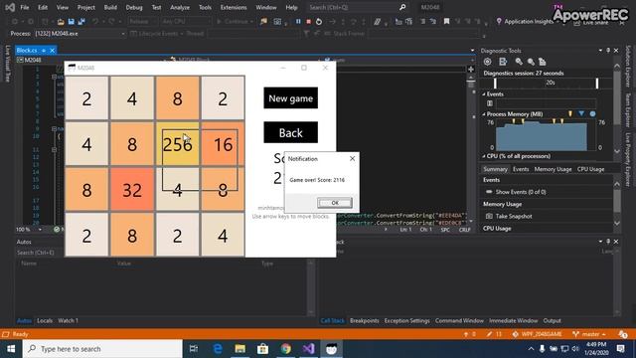Switch to the Memory Usage tab

(x=553, y=169)
